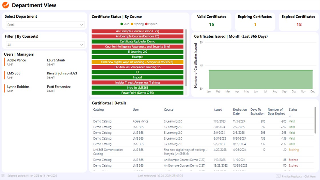This screenshot has width=320, height=180.
Task: Expand the Filter By Course(s) dropdown arrow
Action: [82, 44]
